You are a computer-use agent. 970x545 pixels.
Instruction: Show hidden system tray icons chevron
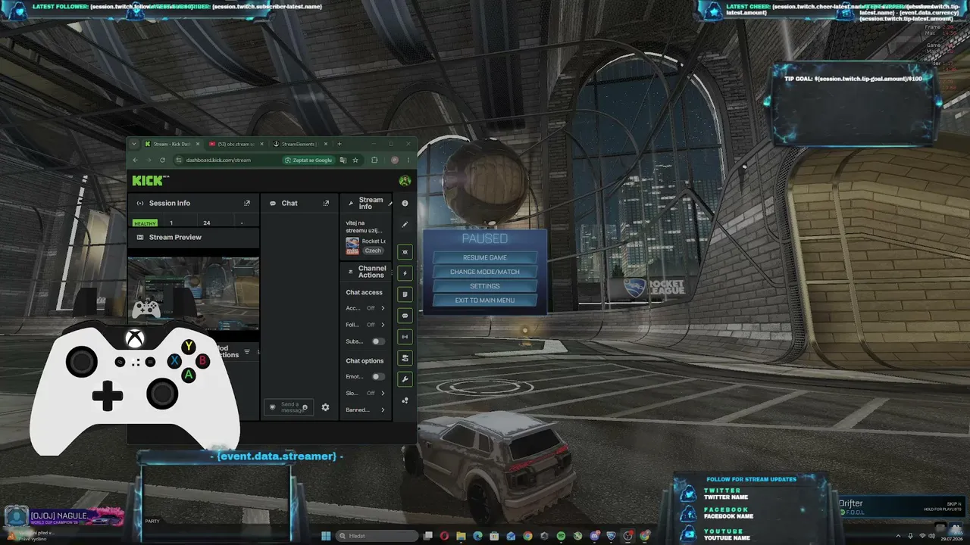[900, 536]
